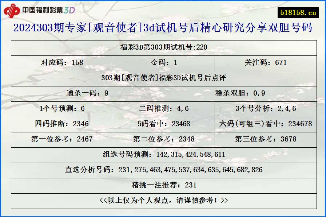Click the 请谨慎参考 disclaimer link
This screenshot has width=326, height=217.
pyautogui.click(x=163, y=199)
